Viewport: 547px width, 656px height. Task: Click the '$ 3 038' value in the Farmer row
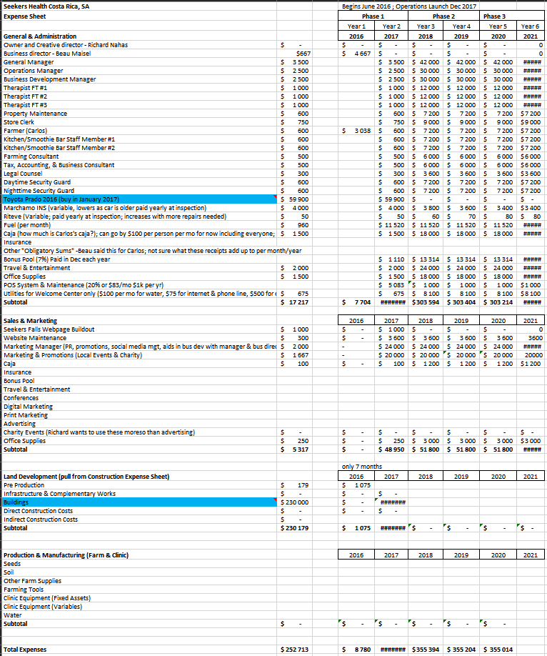coord(356,131)
